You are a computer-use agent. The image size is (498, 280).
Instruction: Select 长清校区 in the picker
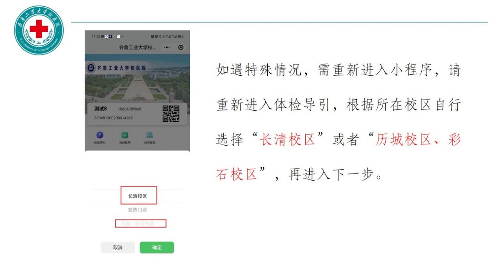[138, 196]
